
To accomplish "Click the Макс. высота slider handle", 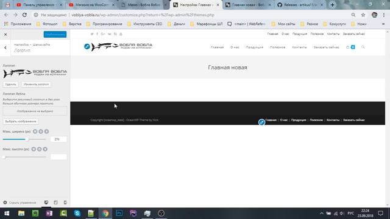I will point(4,157).
